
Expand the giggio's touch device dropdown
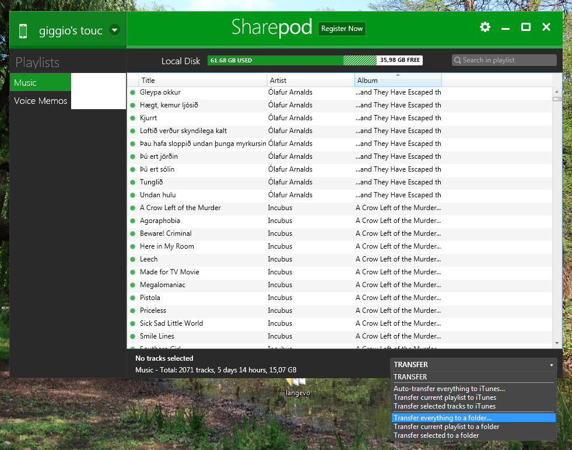pos(114,30)
